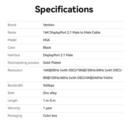Select the 16K DisplayPort 2.1 cable name
This screenshot has height=123, width=129.
(72, 32)
